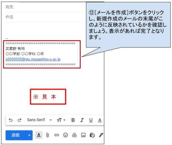Open the send options dropdown arrow
This screenshot has width=172, height=145.
tap(29, 135)
